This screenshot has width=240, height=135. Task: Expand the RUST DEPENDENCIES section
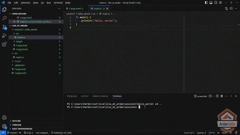[x=36, y=129]
